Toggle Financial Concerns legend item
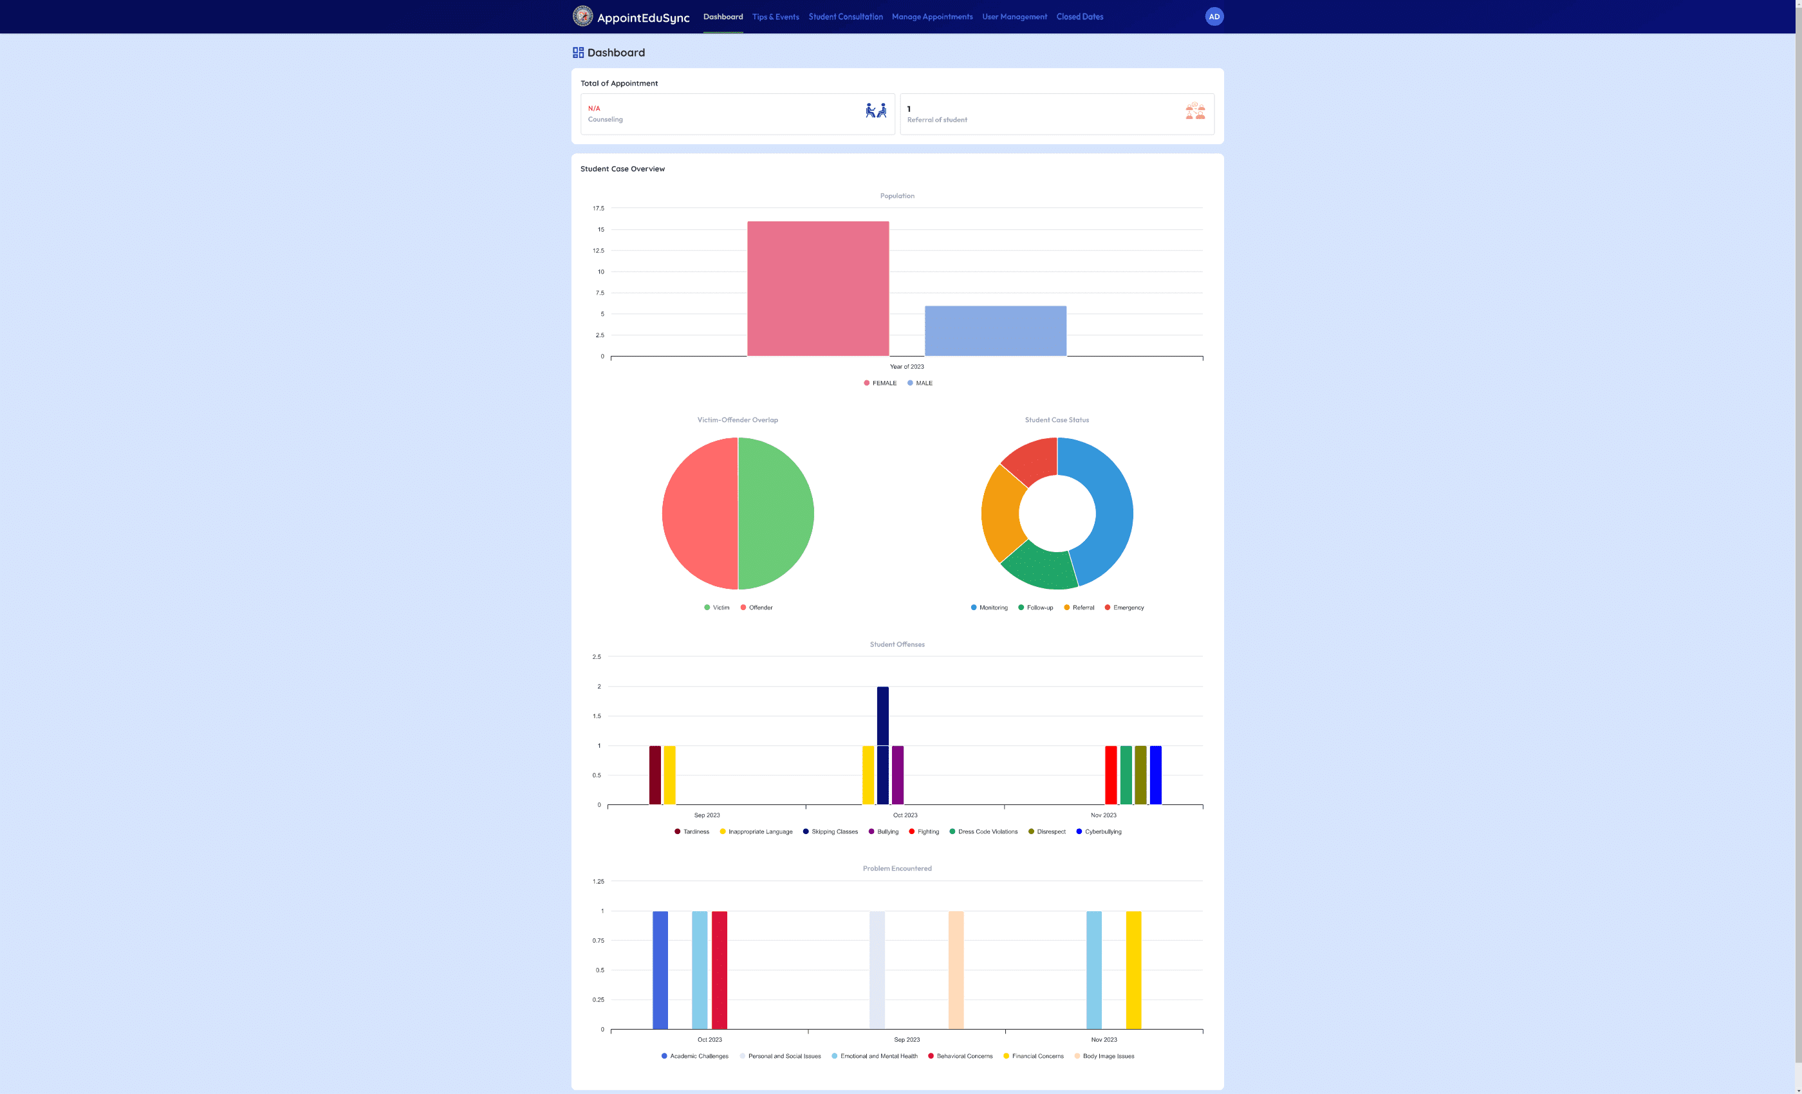Viewport: 1802px width, 1094px height. [x=1034, y=1056]
